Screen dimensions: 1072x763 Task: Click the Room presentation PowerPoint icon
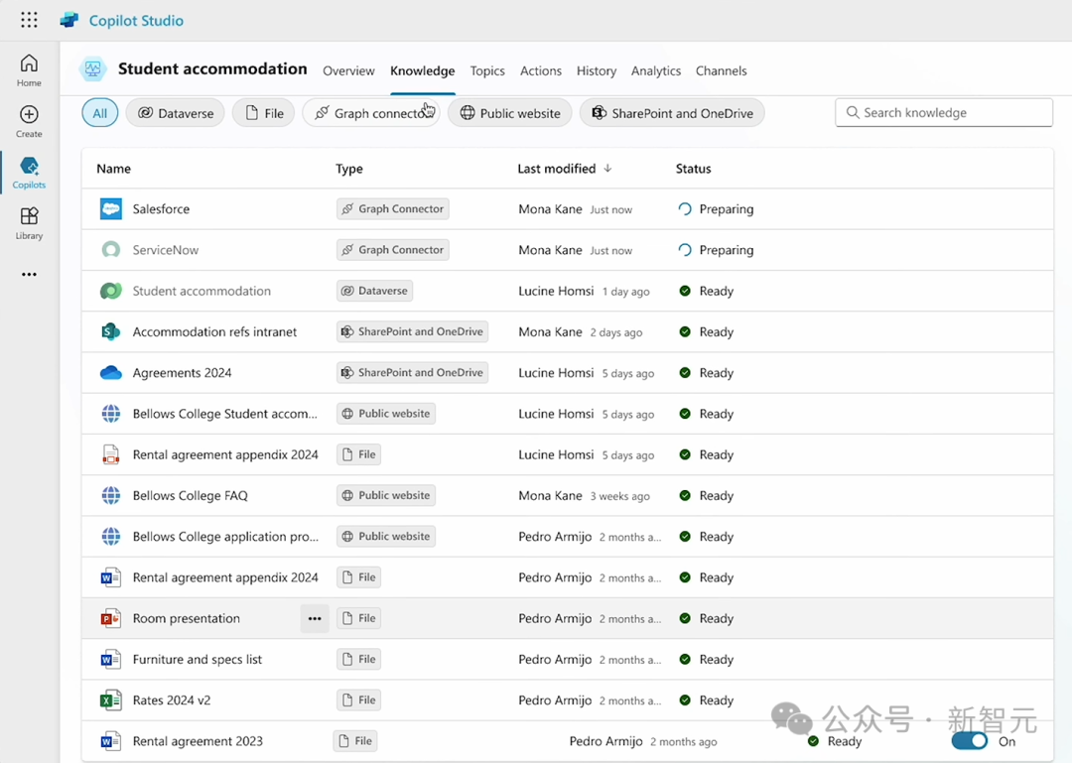pos(110,618)
